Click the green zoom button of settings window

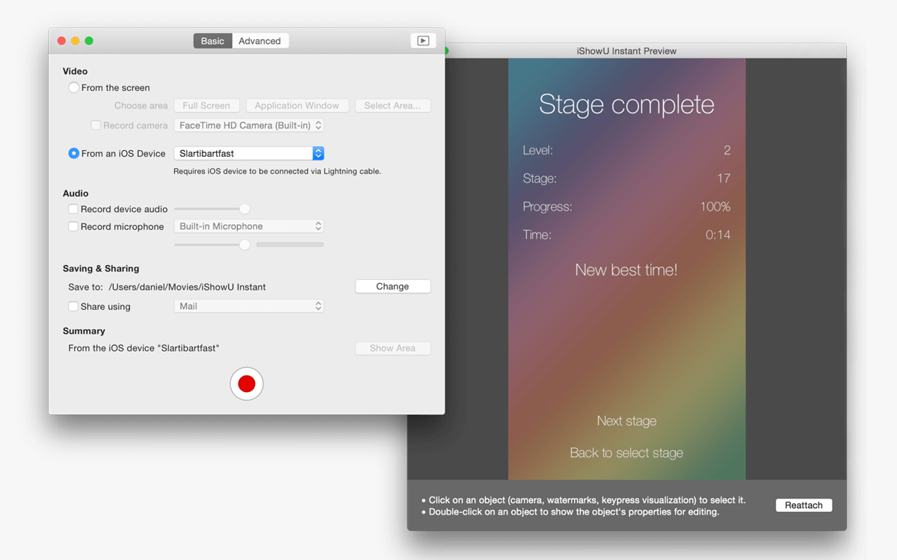tap(89, 41)
